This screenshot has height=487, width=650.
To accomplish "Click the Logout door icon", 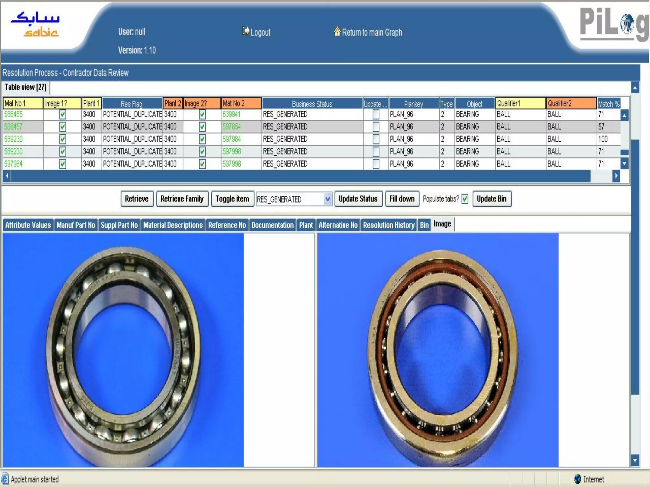I will point(245,31).
